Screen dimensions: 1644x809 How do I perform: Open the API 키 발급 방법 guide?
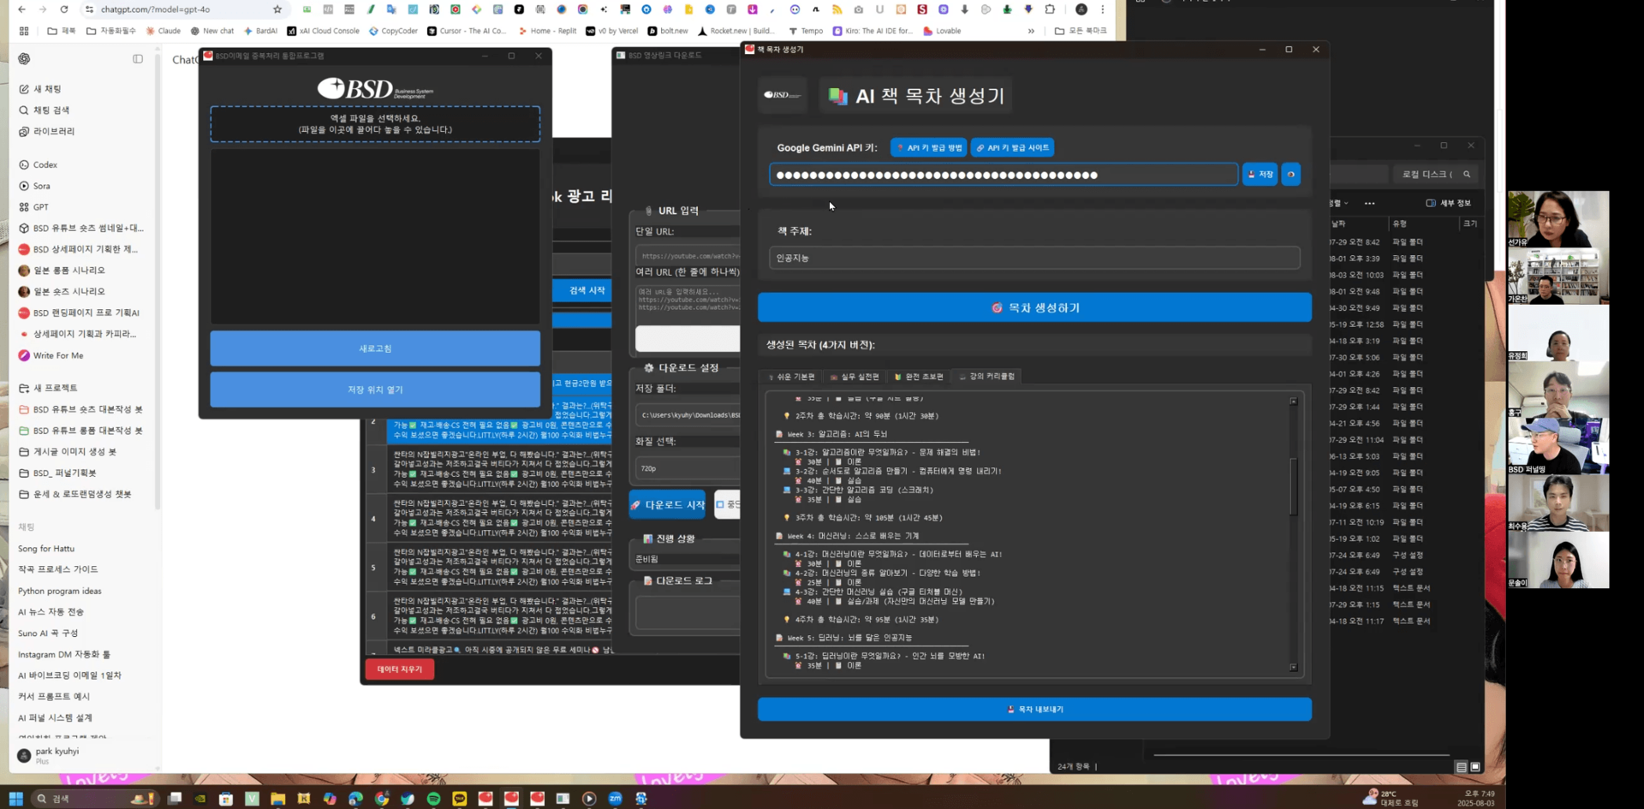click(929, 148)
